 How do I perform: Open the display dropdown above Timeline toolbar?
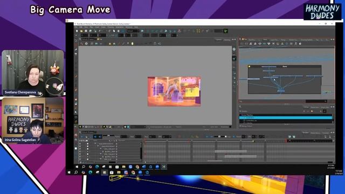(89, 132)
